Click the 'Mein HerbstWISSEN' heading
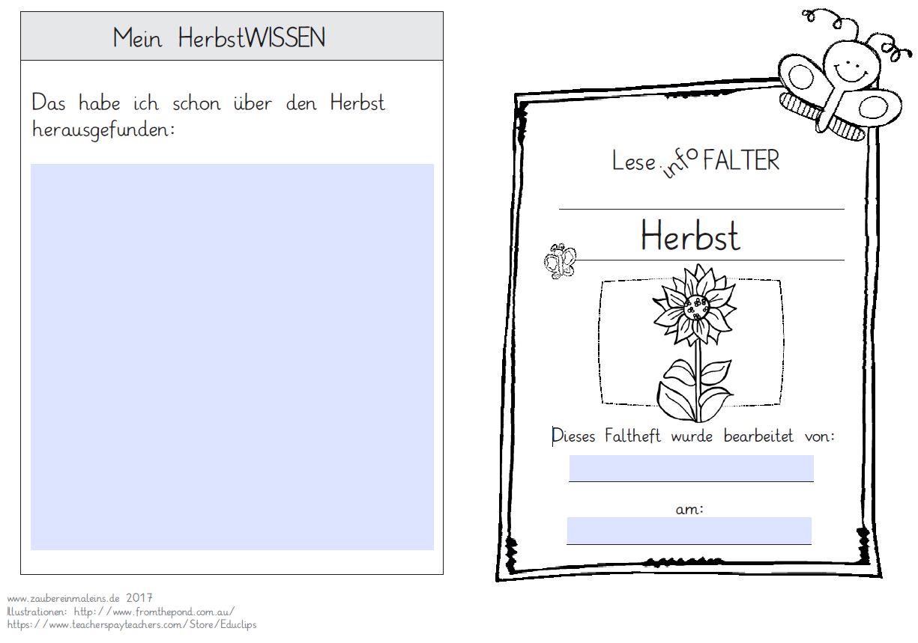 click(219, 37)
